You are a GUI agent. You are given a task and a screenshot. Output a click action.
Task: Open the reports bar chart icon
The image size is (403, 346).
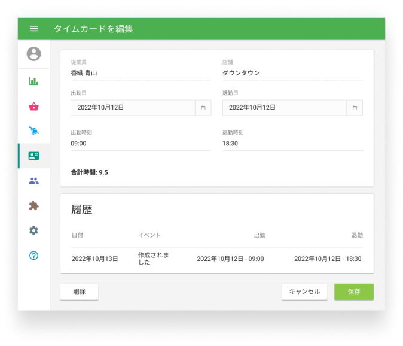pos(33,81)
